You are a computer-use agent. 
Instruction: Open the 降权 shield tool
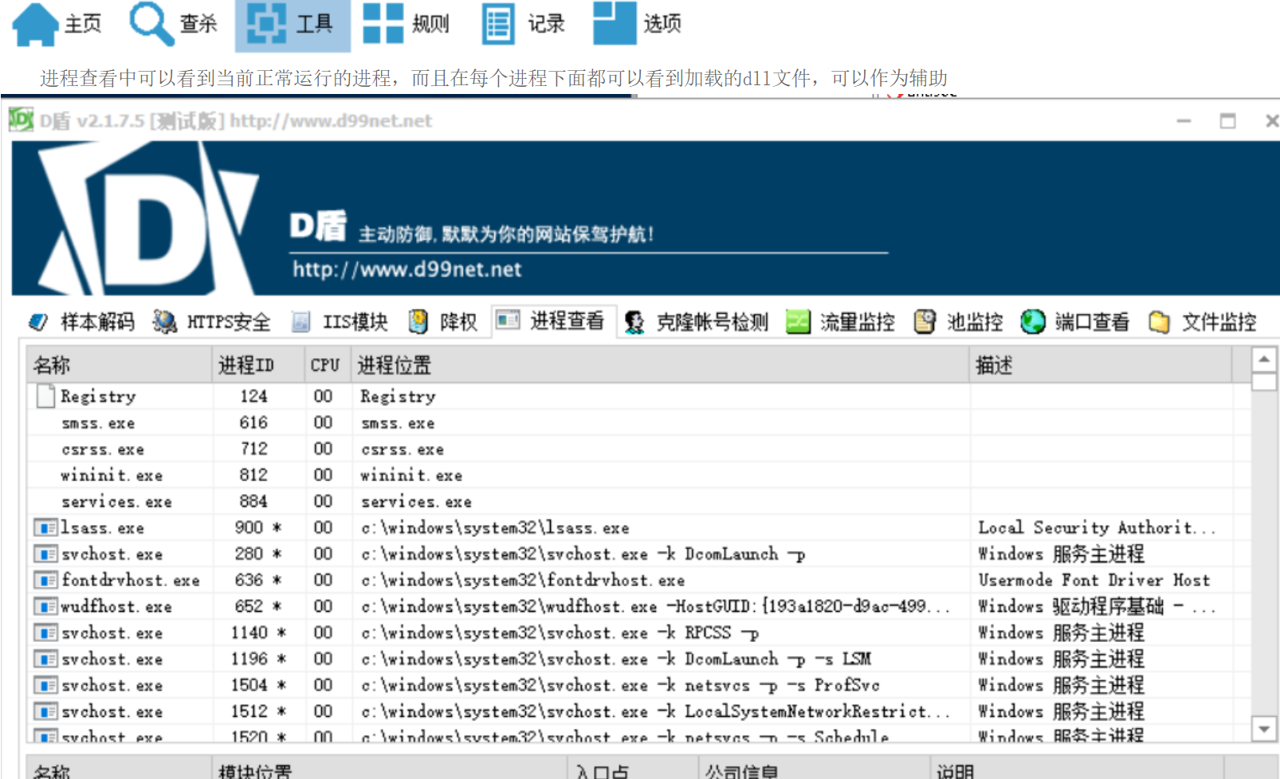click(x=443, y=322)
